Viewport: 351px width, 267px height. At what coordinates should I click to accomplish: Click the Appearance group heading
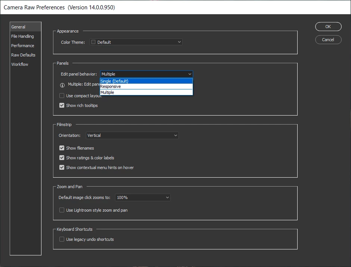[68, 31]
